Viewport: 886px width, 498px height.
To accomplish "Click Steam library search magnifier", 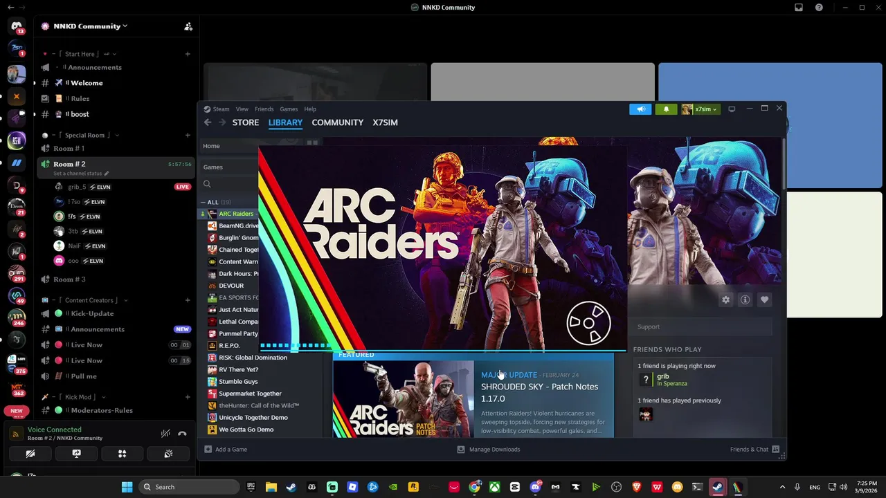I will pos(207,184).
